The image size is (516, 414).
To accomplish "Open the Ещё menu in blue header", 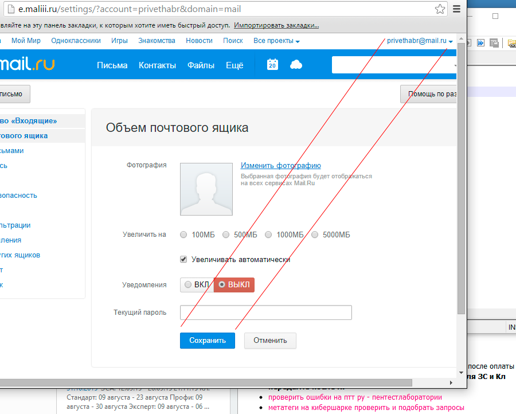I will (x=234, y=65).
